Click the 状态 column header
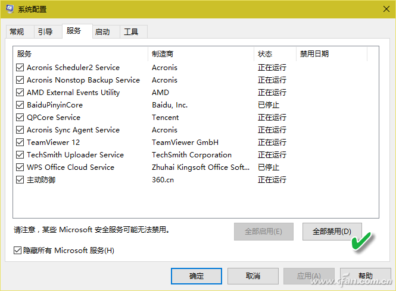 pyautogui.click(x=275, y=54)
